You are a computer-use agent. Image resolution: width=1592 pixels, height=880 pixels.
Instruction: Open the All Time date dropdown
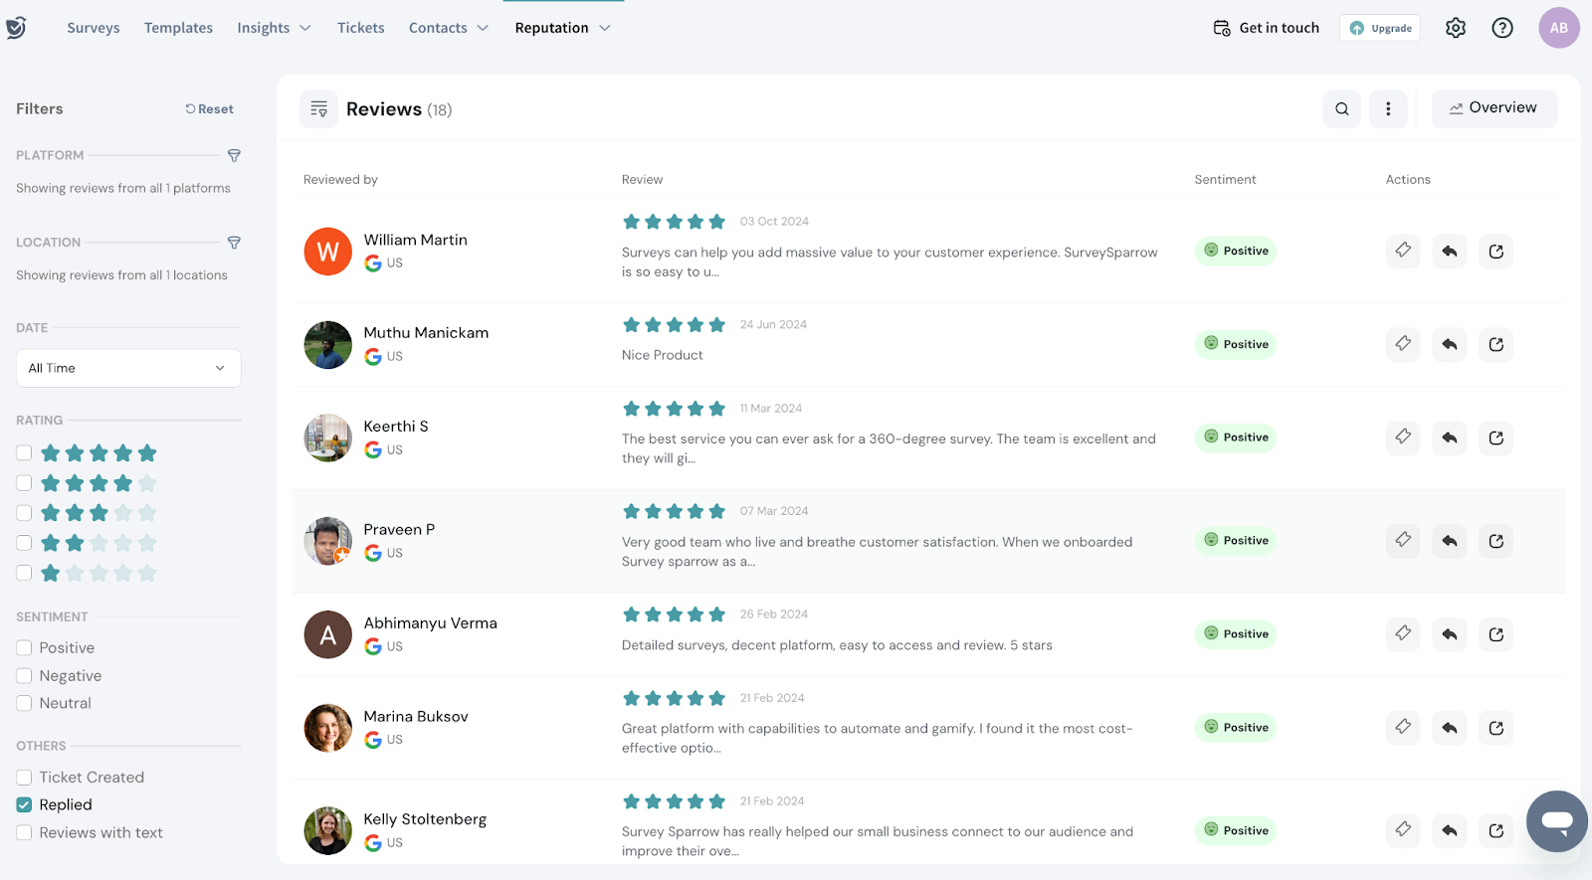[128, 368]
